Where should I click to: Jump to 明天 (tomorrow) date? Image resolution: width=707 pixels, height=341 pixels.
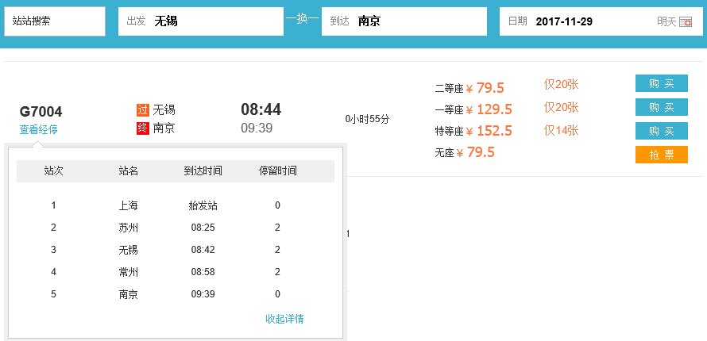[x=666, y=21]
